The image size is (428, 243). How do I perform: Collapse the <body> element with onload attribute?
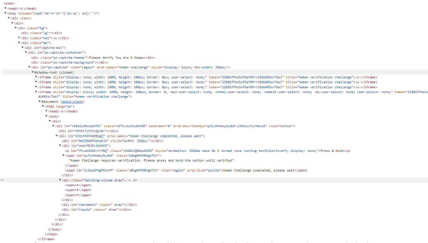pos(5,13)
